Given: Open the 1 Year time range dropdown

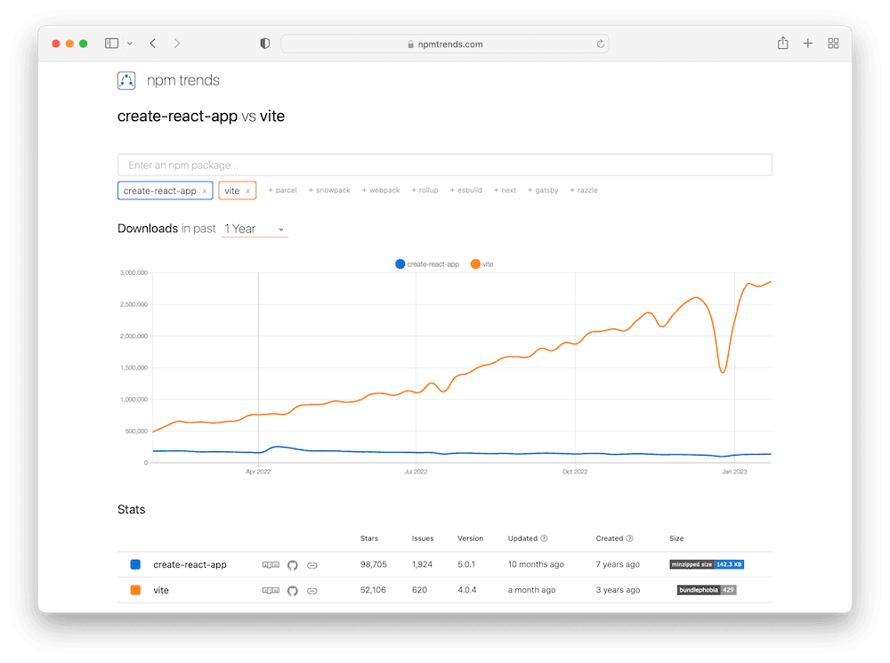Looking at the screenshot, I should 255,229.
